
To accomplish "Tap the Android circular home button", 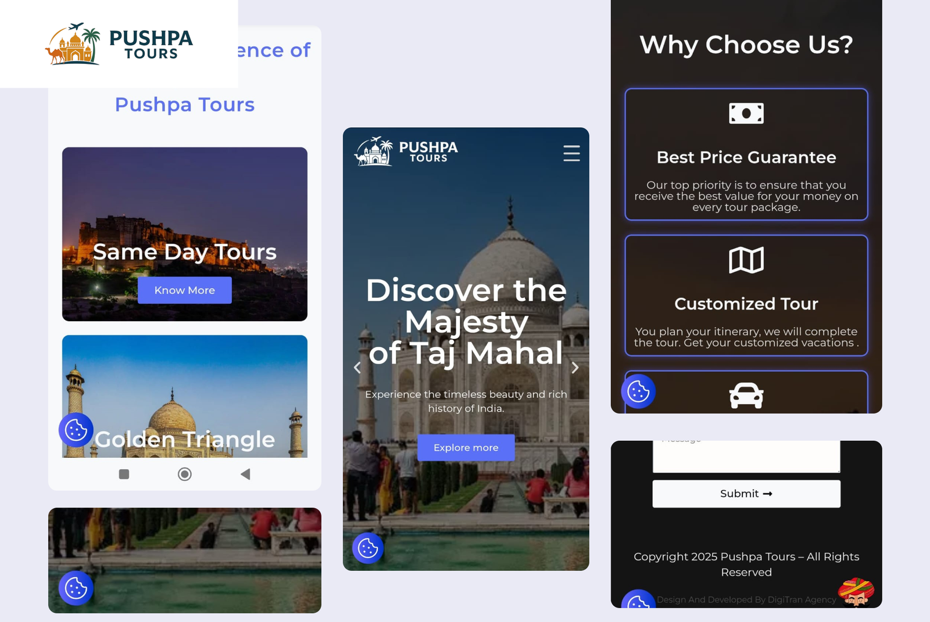I will (x=184, y=474).
